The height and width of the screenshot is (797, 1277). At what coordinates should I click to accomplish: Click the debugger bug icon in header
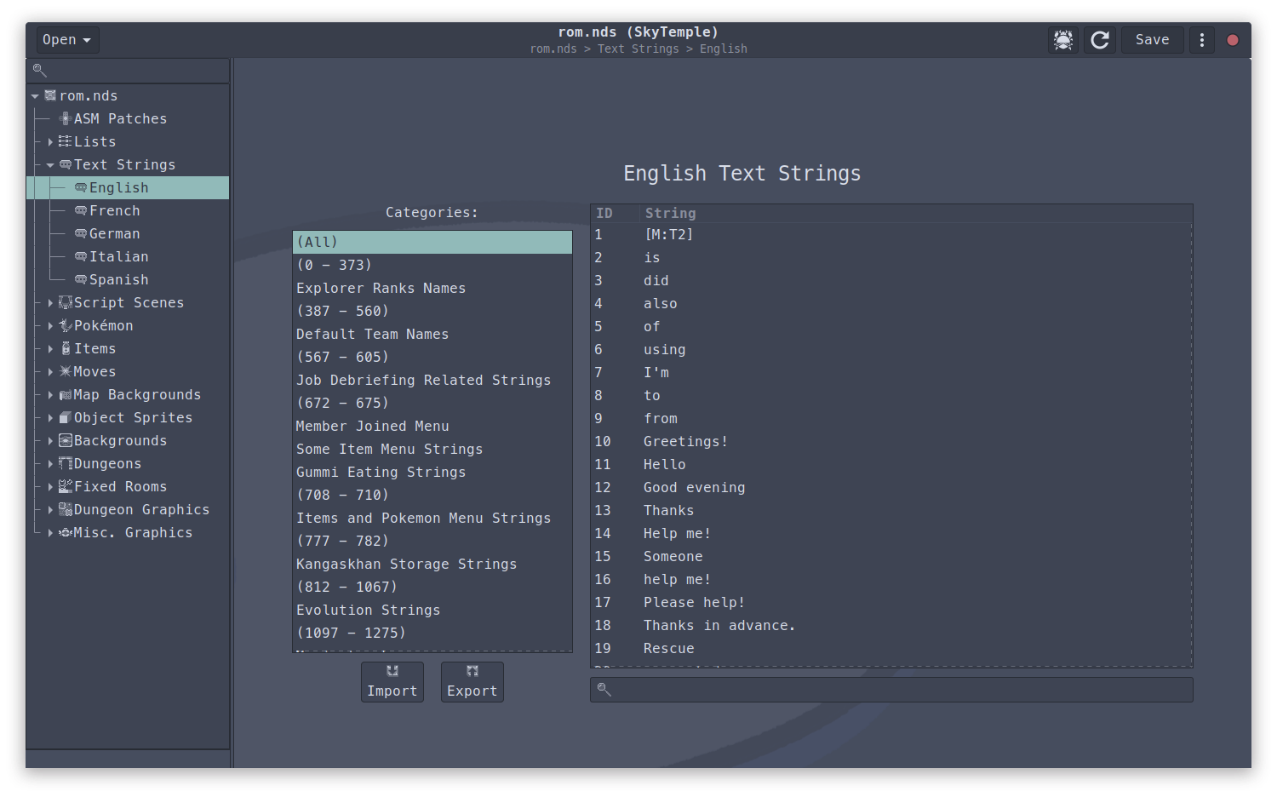pos(1063,40)
